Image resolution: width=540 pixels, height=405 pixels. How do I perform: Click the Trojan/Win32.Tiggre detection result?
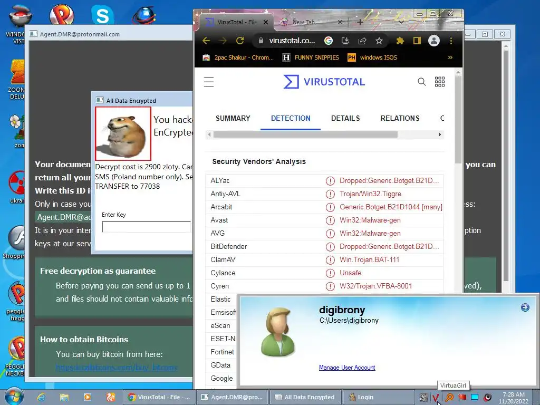coord(370,194)
